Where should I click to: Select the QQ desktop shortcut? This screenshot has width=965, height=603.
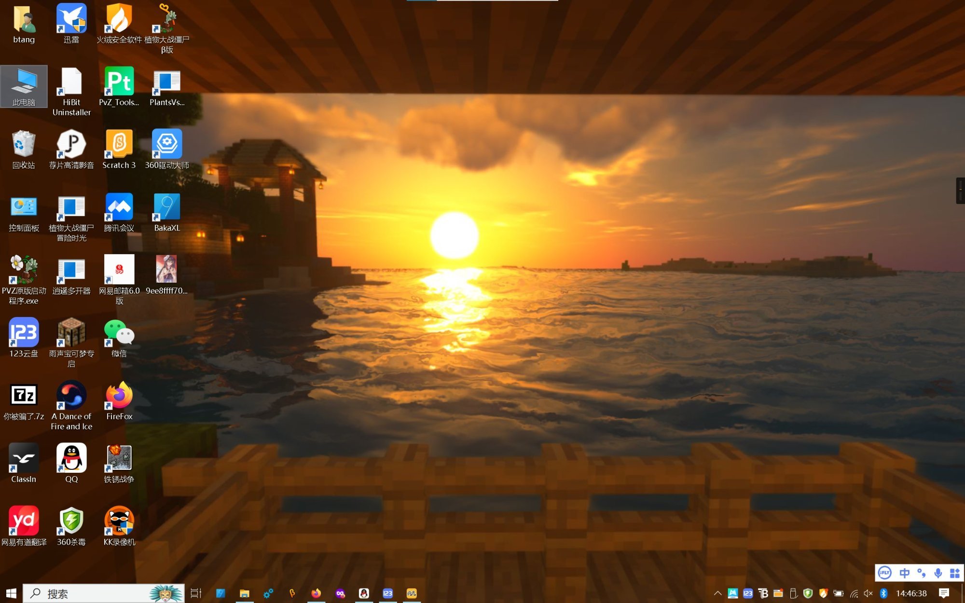[x=71, y=464]
